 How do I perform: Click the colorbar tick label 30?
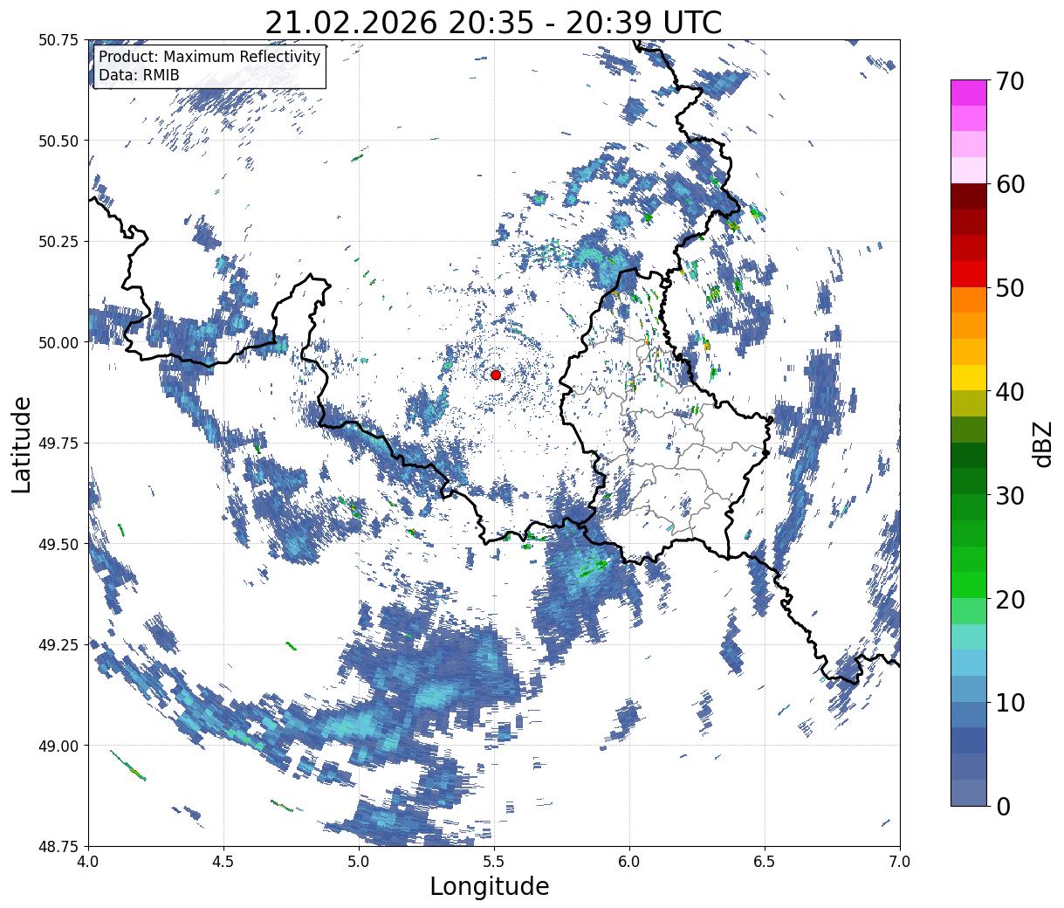point(1008,495)
